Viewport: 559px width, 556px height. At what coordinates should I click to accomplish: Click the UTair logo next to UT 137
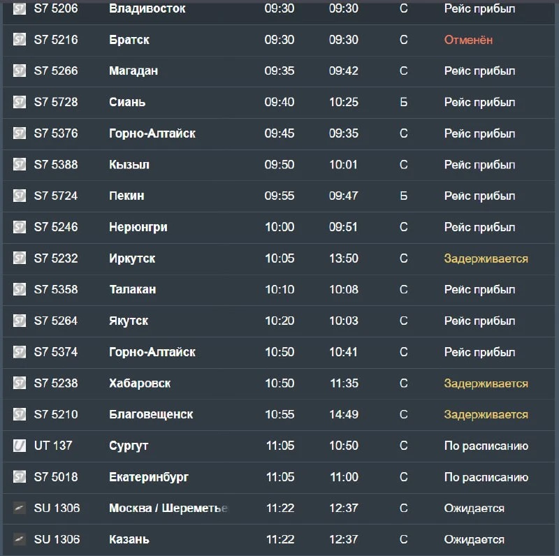click(20, 446)
